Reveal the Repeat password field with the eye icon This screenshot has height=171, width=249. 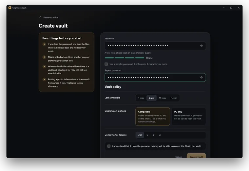[x=201, y=78]
